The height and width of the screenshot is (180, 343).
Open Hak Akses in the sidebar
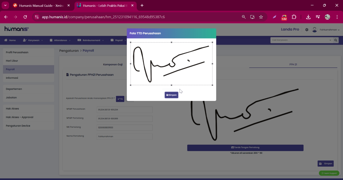[28, 108]
